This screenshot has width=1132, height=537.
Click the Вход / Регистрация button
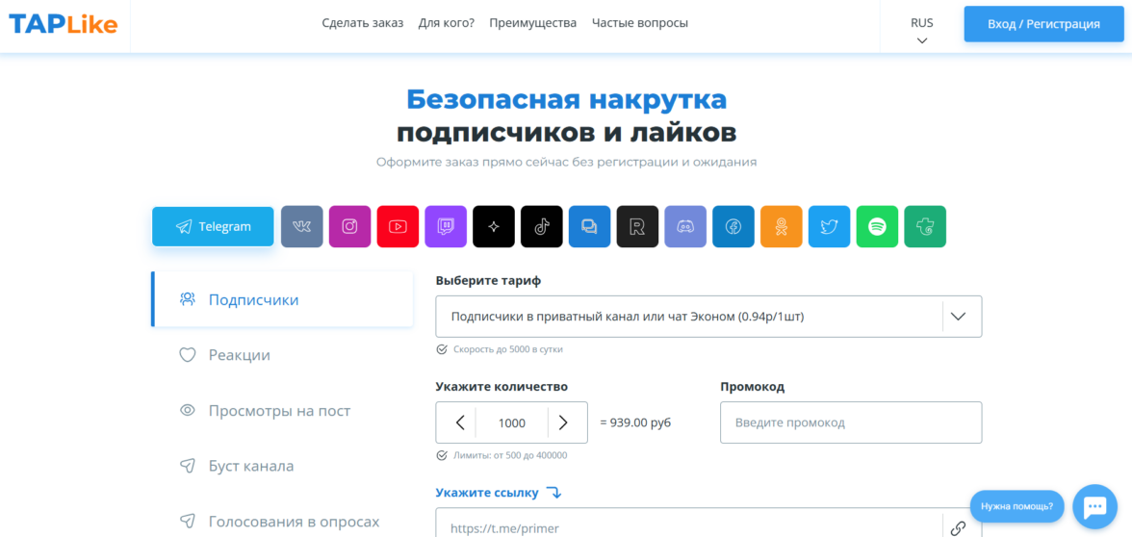(x=1043, y=24)
